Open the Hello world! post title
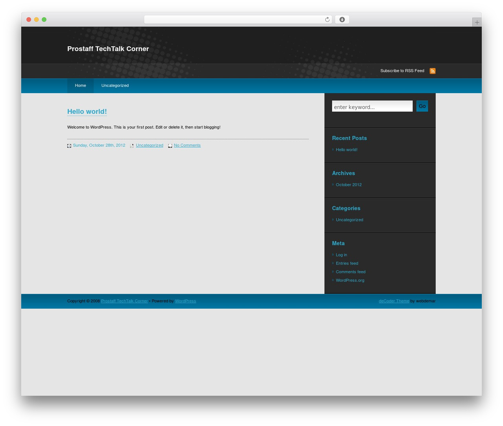 tap(87, 112)
